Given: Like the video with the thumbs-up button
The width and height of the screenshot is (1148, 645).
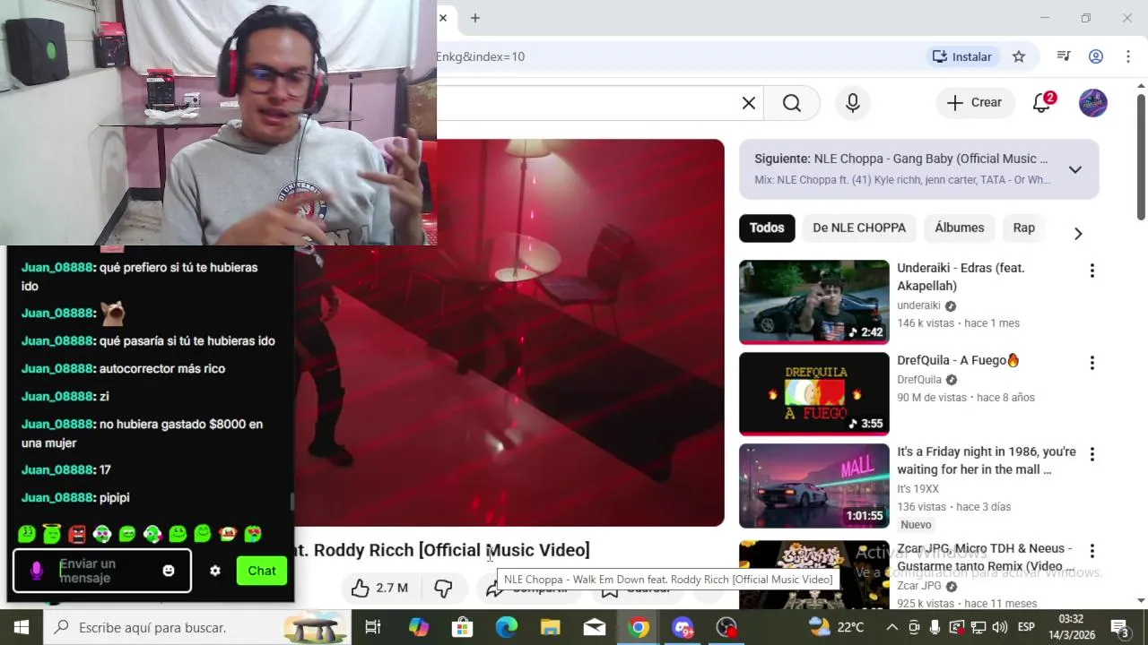Looking at the screenshot, I should 378,588.
